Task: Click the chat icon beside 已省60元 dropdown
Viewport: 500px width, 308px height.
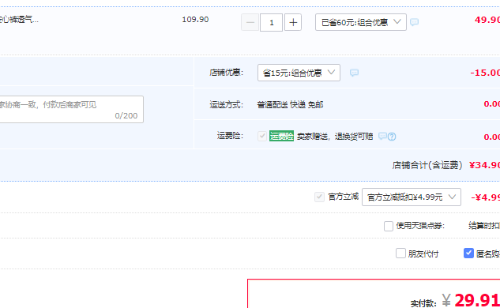Action: tap(414, 22)
